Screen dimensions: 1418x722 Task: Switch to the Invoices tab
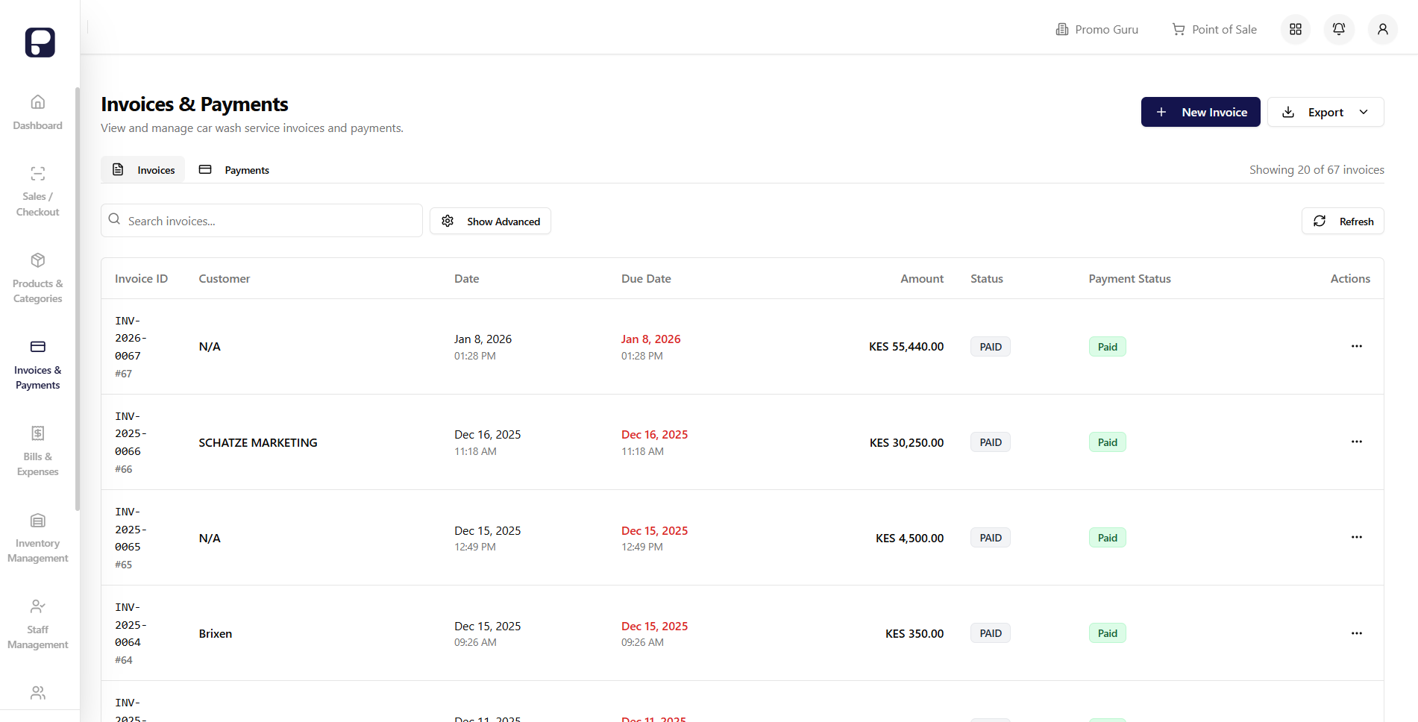point(142,169)
